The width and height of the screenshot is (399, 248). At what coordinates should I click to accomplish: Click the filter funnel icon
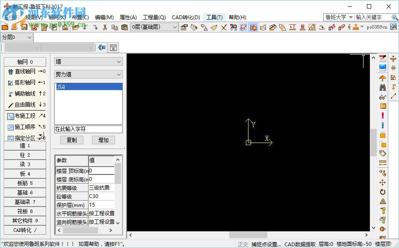[113, 47]
